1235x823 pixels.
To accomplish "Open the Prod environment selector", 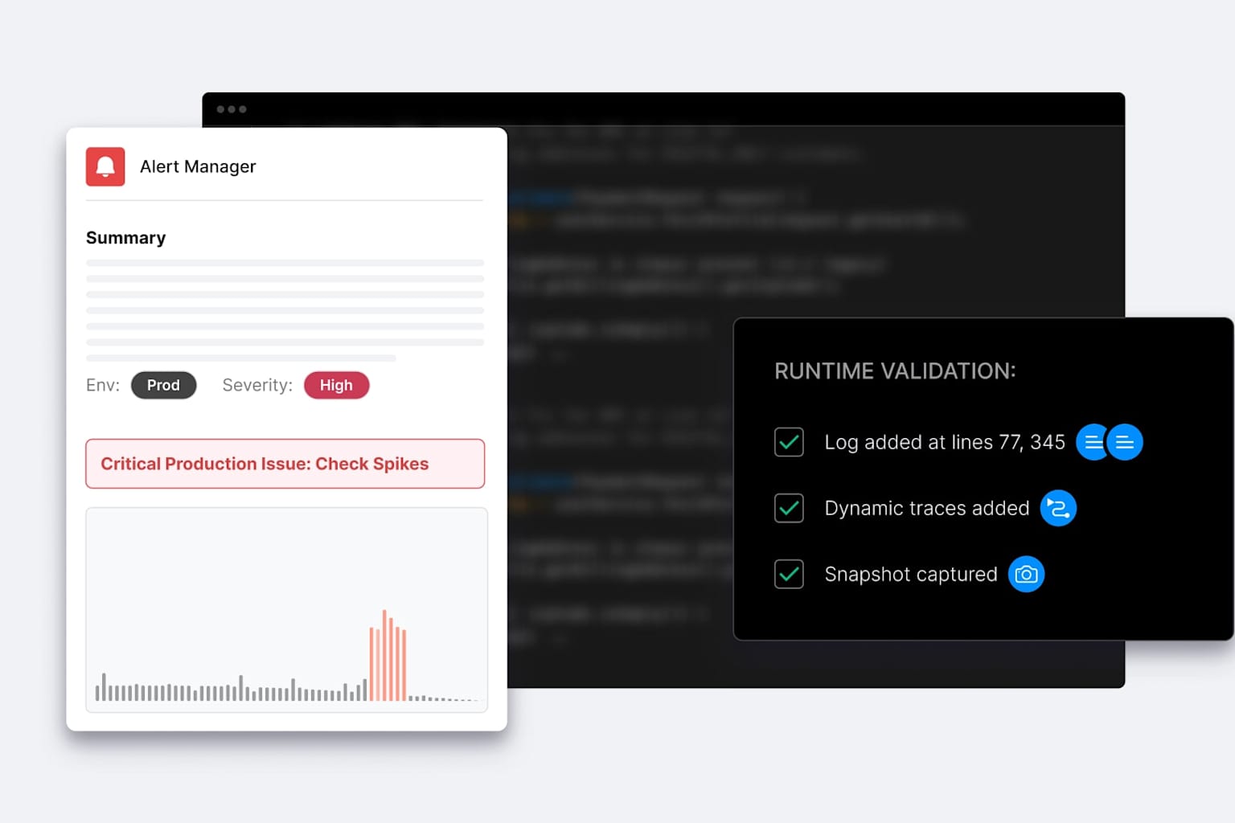I will (164, 385).
